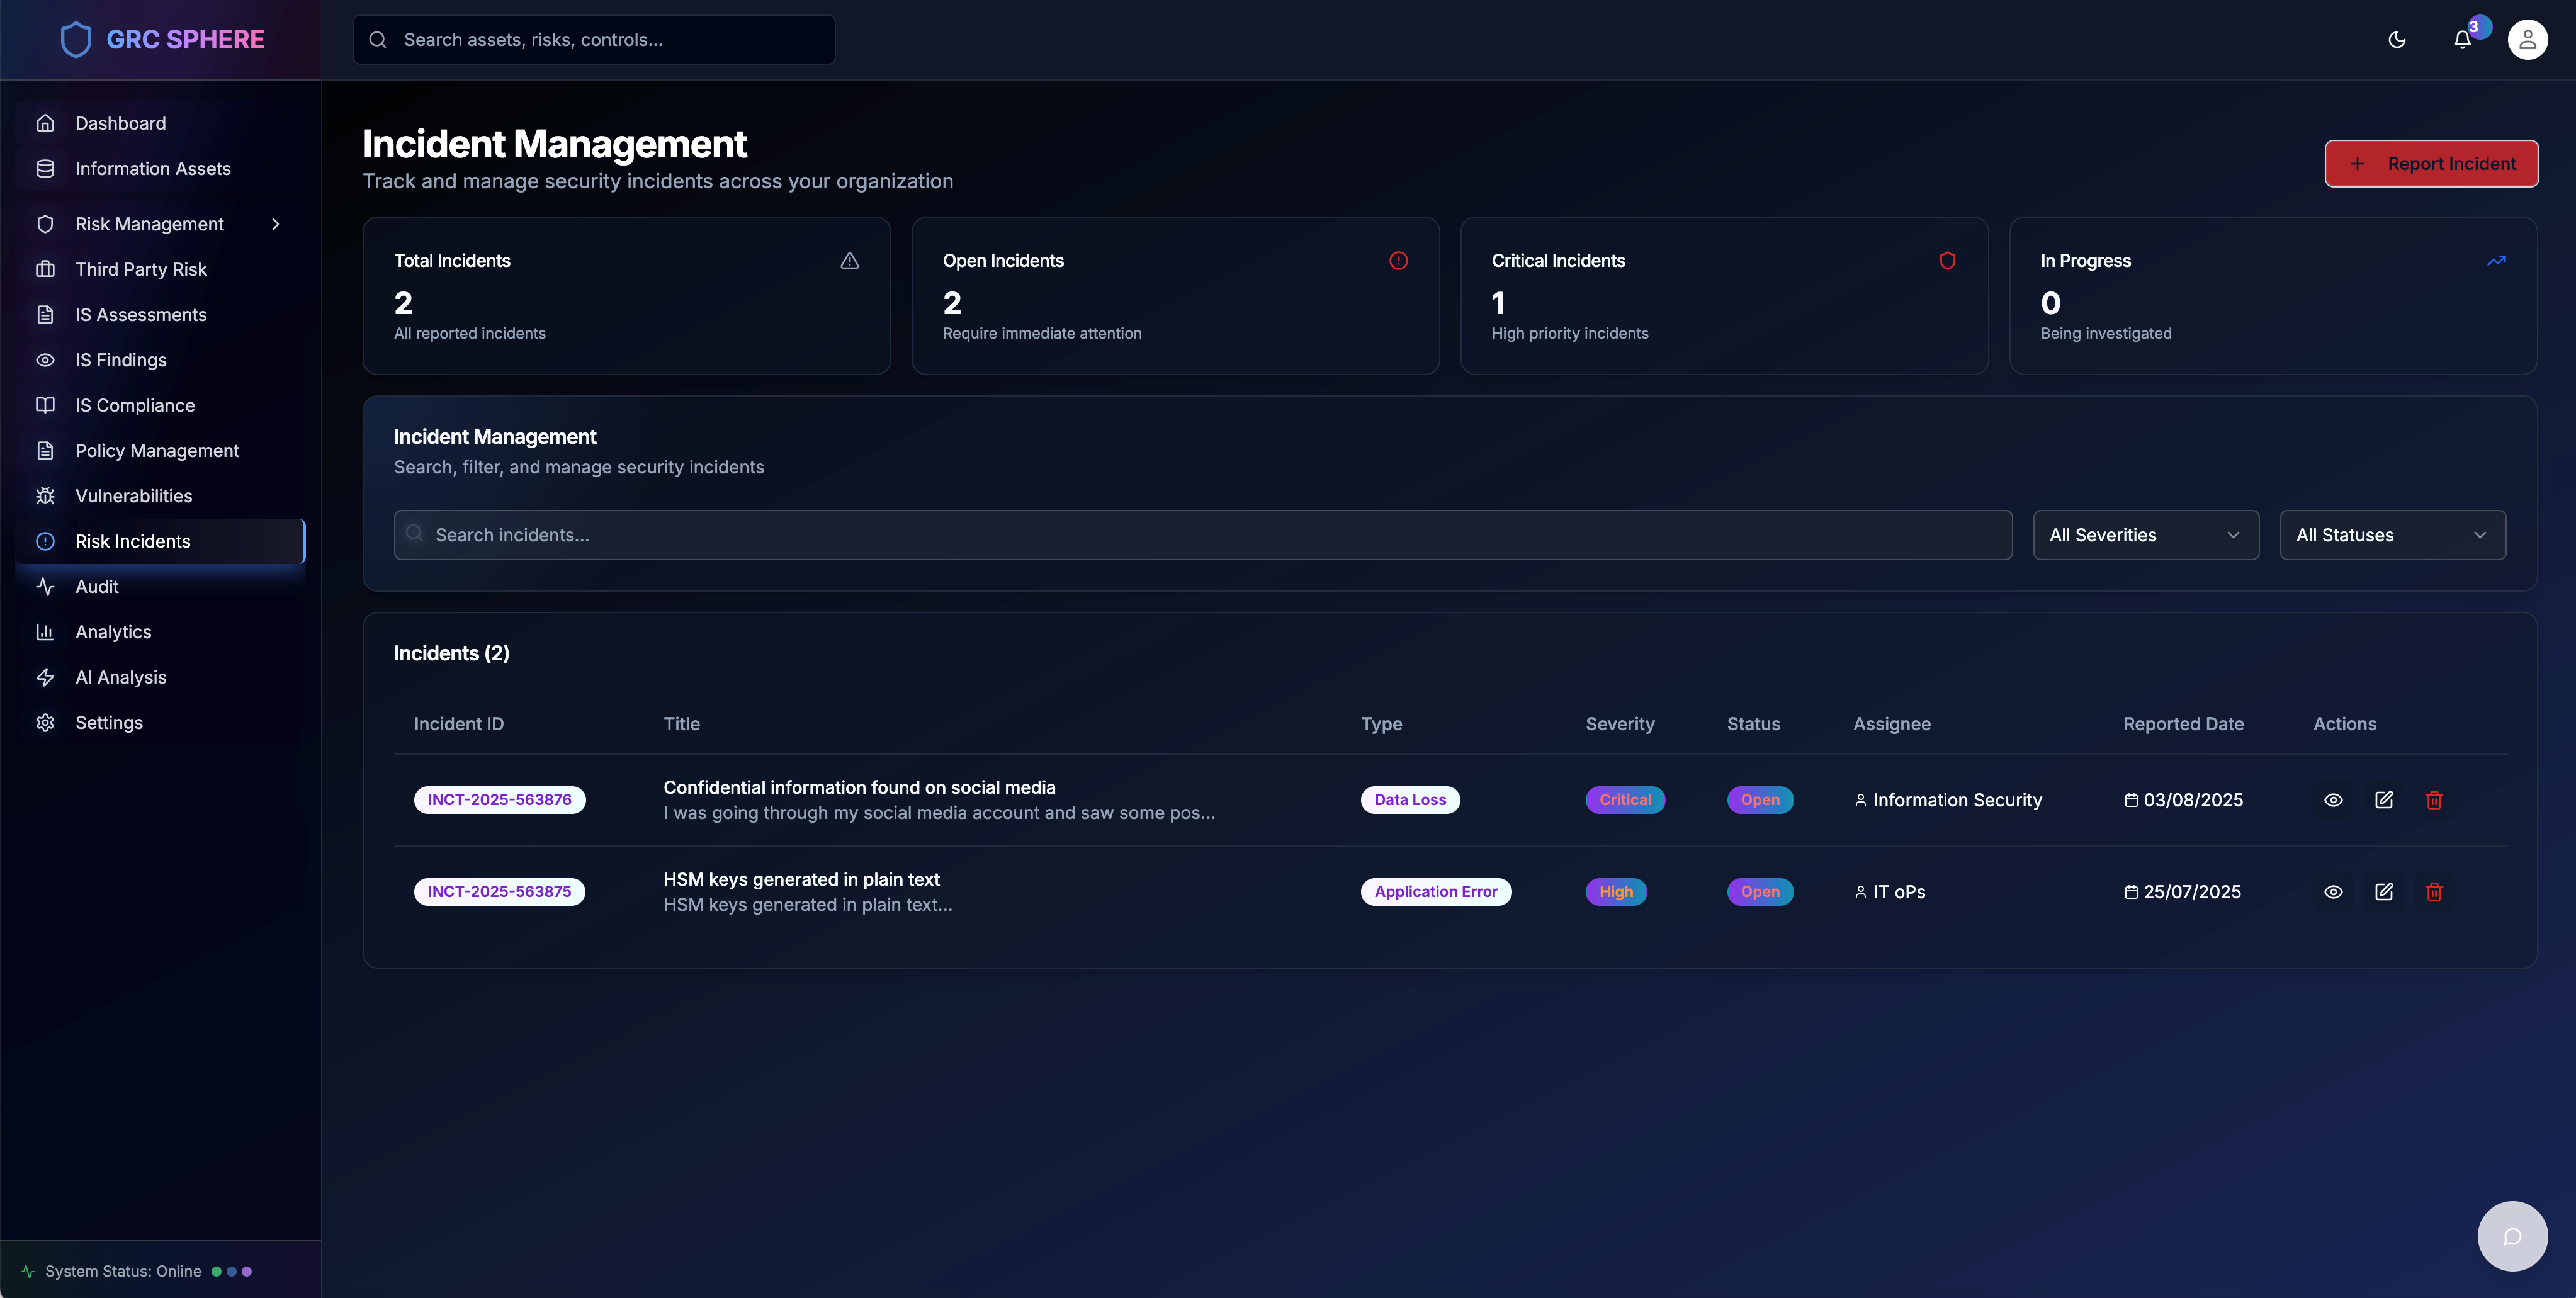Open the AI Analysis menu item
The image size is (2576, 1298).
[x=120, y=677]
